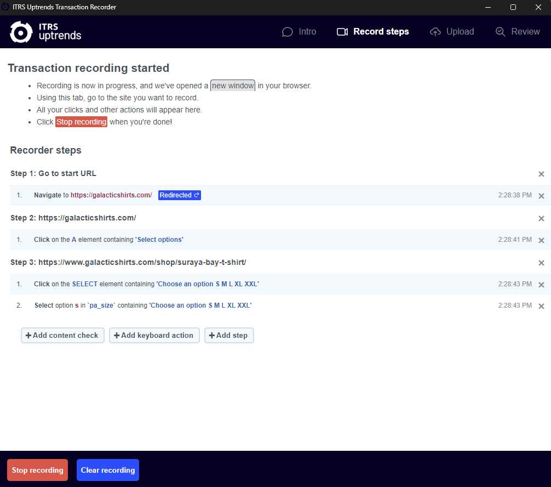Click the galacticshirts.com URL in Step 1

[x=111, y=195]
